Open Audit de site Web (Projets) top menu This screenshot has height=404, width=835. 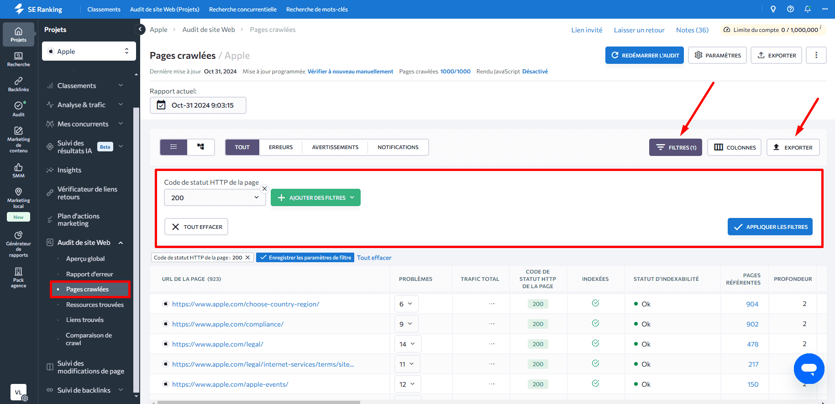165,9
